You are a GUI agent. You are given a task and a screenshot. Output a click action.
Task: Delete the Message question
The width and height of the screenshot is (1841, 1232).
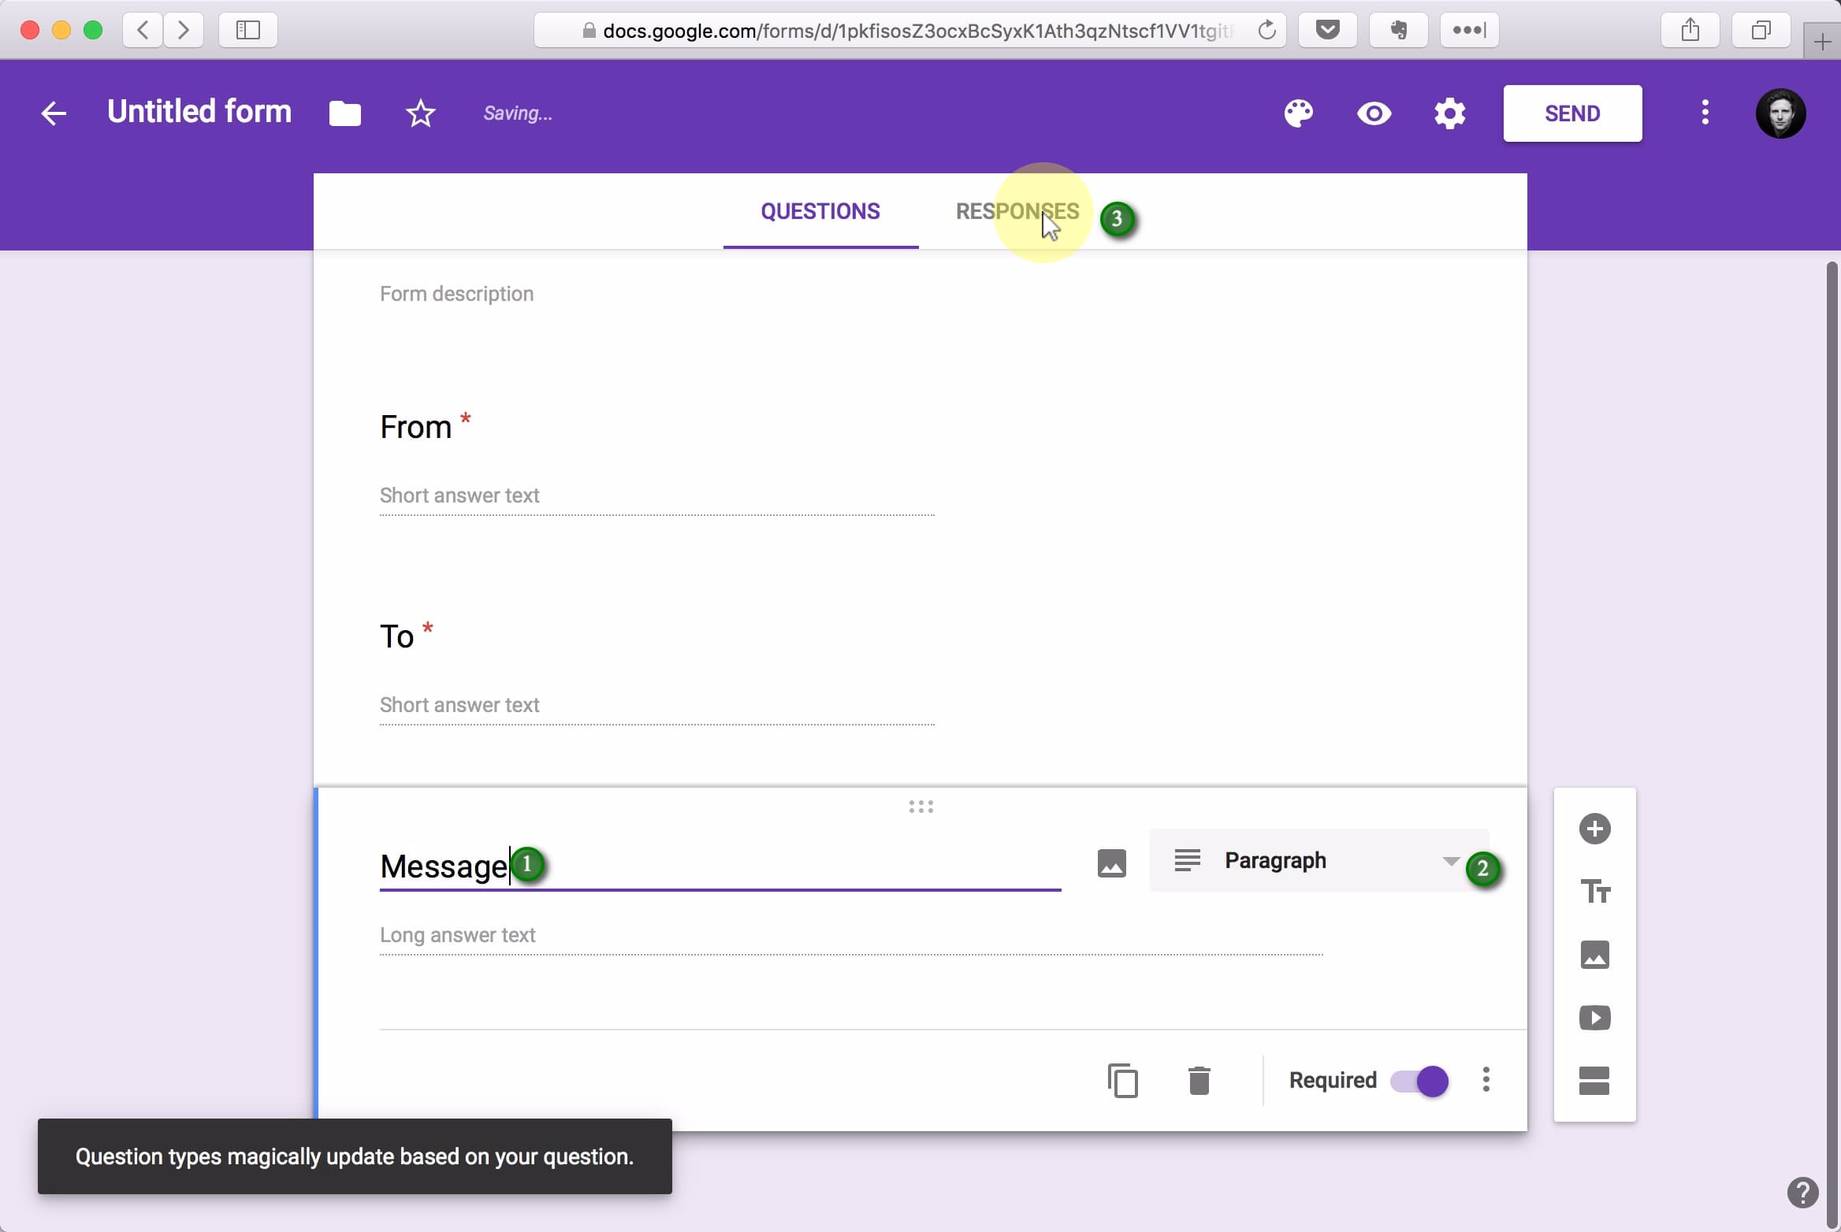pos(1199,1080)
